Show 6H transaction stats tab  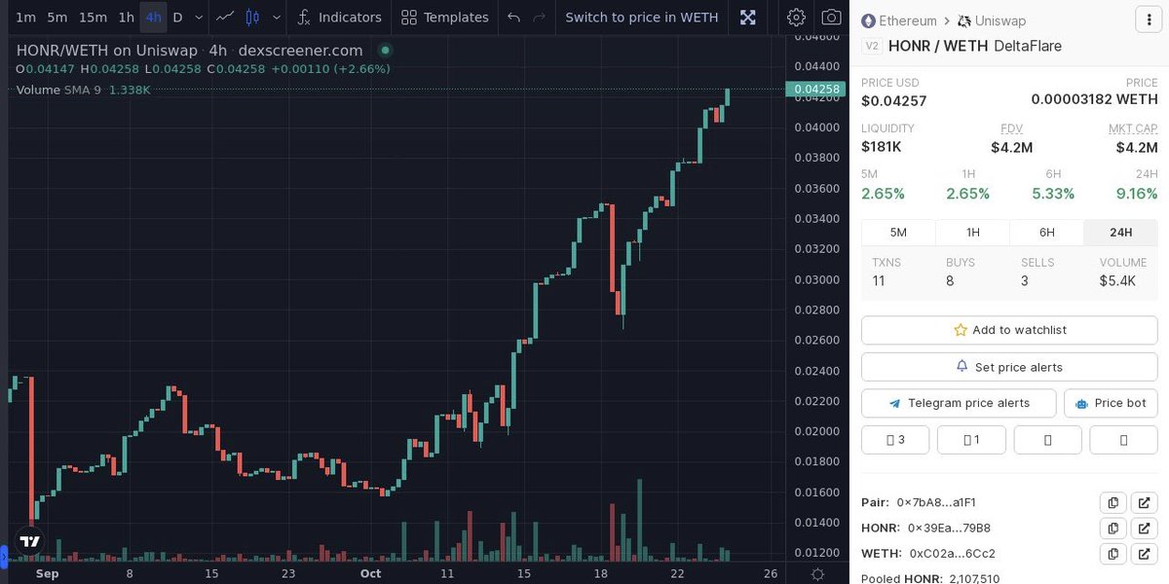1046,232
